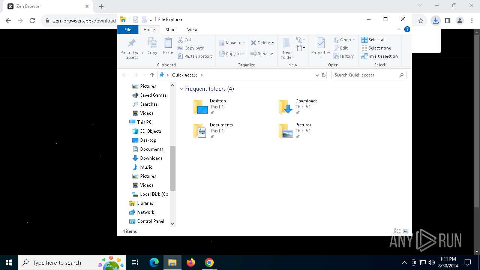480x270 pixels.
Task: Open a new browser tab
Action: (x=101, y=6)
